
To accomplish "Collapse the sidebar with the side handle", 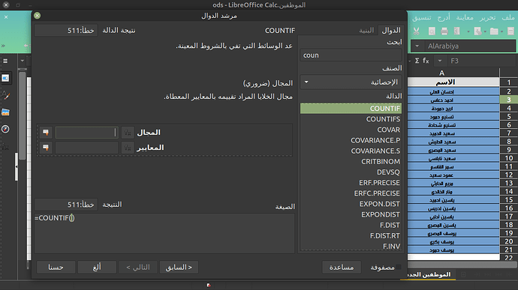I will pyautogui.click(x=17, y=166).
